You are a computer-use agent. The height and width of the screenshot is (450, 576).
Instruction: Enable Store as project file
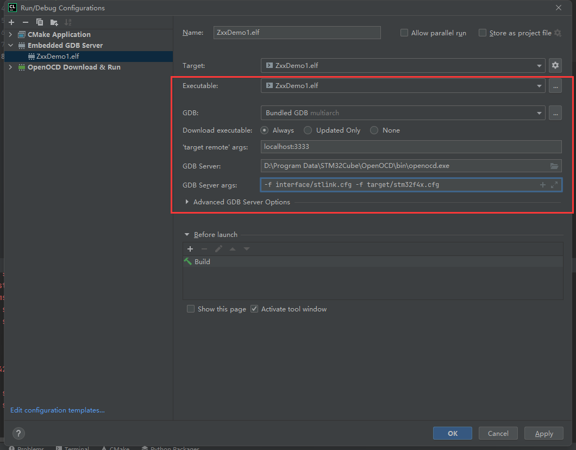pos(483,33)
